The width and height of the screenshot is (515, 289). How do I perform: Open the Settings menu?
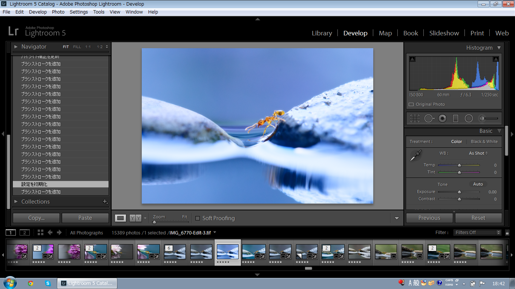tap(79, 12)
